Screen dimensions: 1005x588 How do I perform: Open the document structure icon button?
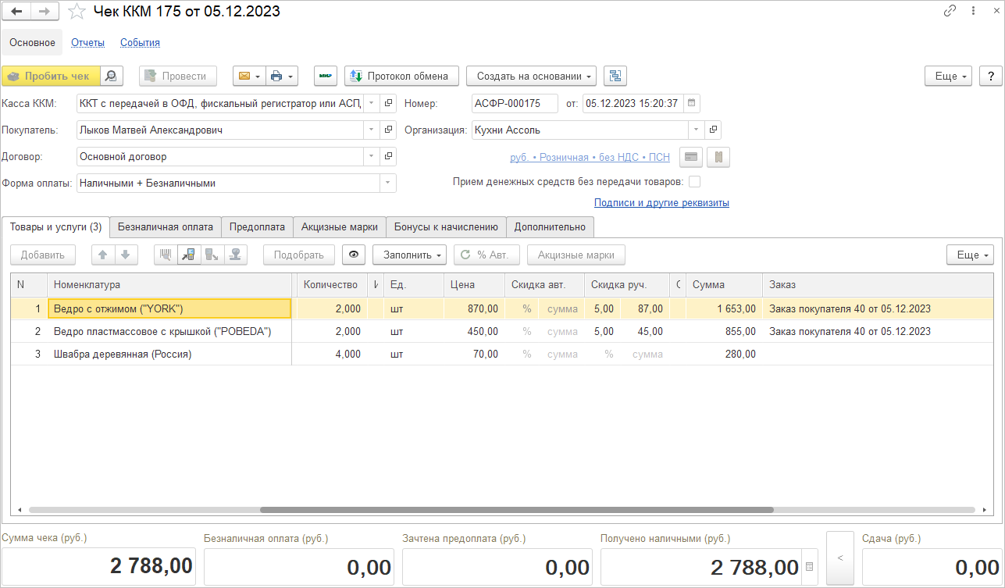click(615, 76)
